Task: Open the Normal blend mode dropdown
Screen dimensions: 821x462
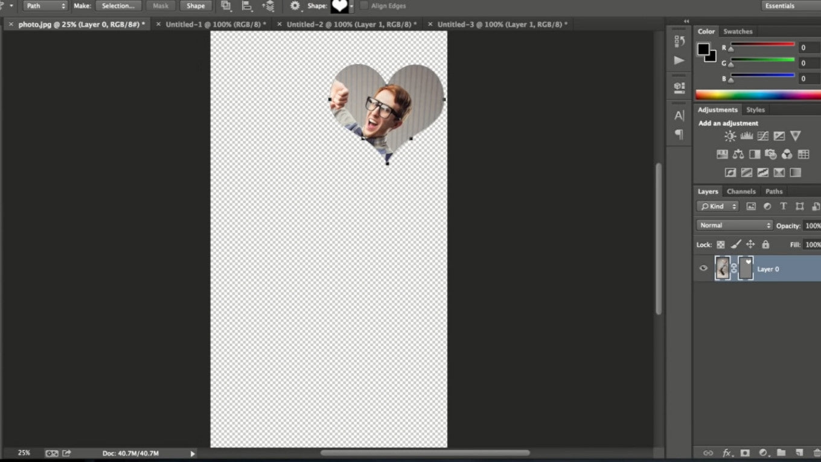Action: [734, 225]
